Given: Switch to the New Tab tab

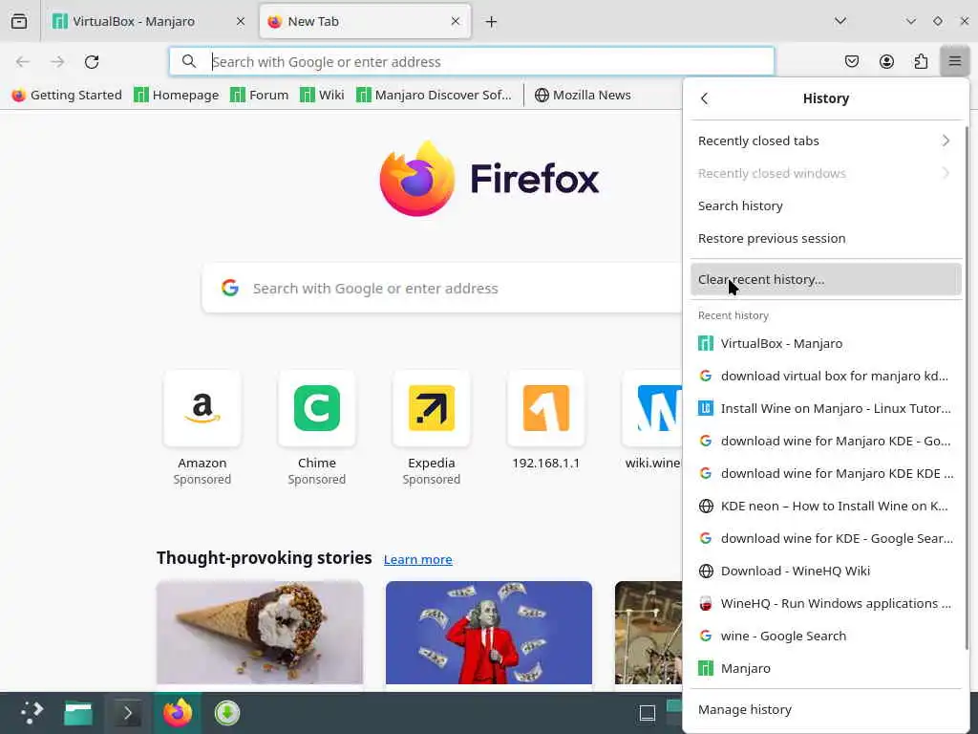Looking at the screenshot, I should click(365, 21).
